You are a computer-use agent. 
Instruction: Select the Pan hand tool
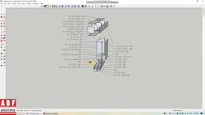pos(4,54)
